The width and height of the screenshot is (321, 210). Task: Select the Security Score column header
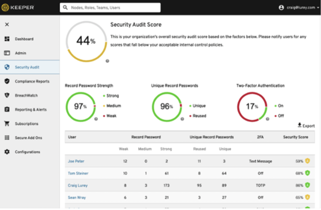click(x=296, y=137)
